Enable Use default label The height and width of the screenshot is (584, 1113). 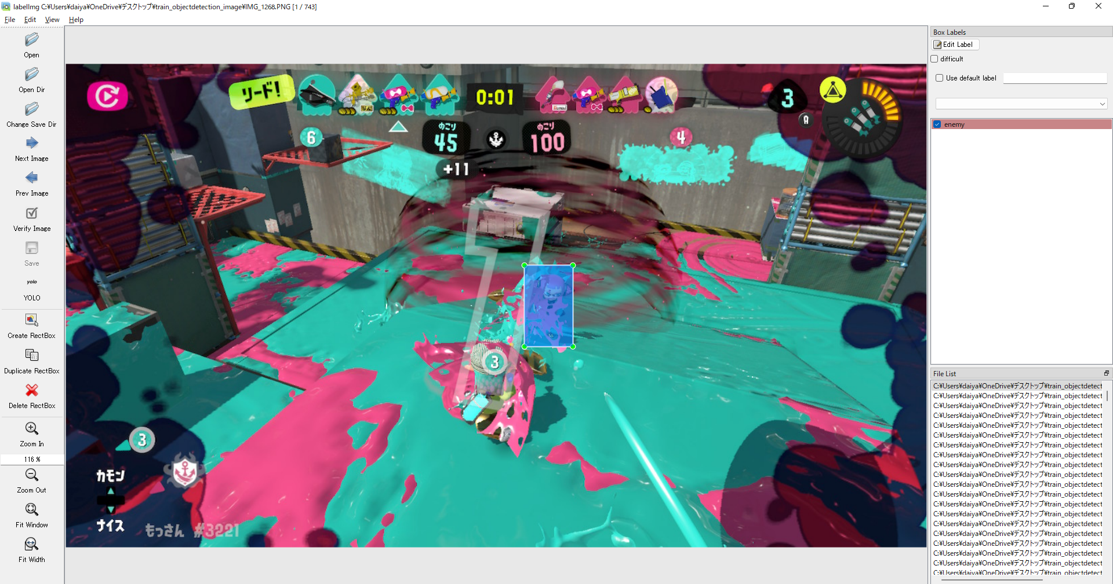pos(939,78)
